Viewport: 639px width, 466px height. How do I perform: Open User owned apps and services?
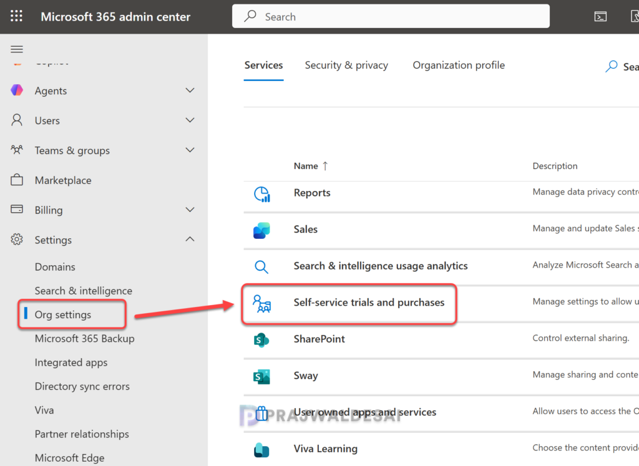(364, 412)
